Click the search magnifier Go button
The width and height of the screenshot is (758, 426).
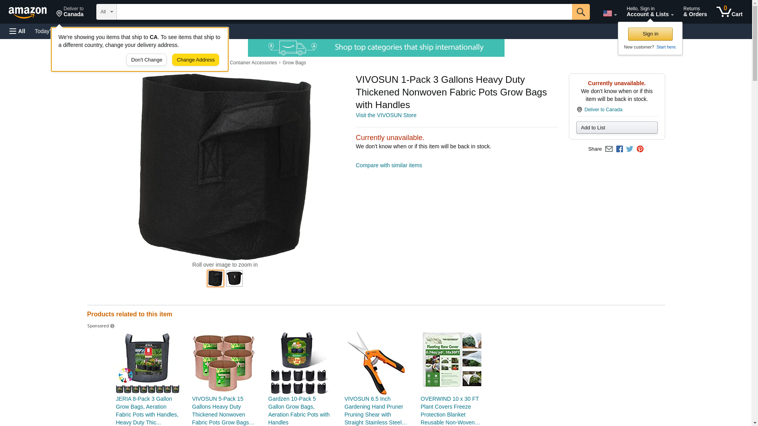(581, 12)
